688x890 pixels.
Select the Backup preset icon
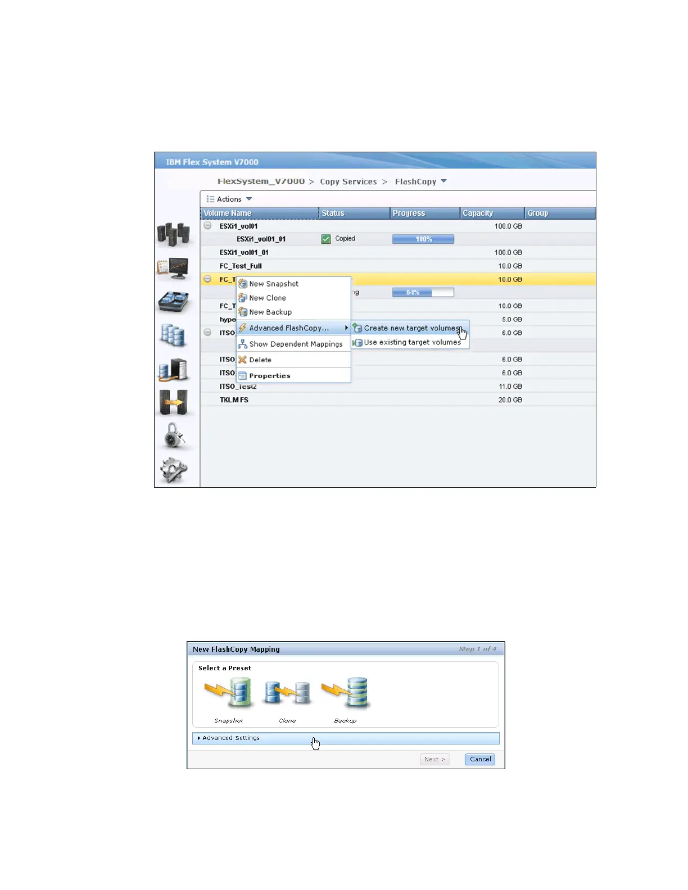click(x=345, y=692)
